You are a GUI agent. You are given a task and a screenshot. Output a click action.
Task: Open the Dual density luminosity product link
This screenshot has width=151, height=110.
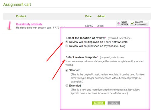click(29, 24)
